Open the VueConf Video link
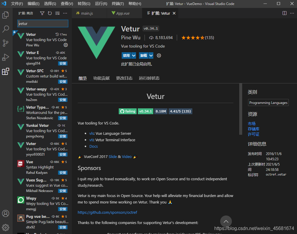The height and width of the screenshot is (234, 297). 127,156
